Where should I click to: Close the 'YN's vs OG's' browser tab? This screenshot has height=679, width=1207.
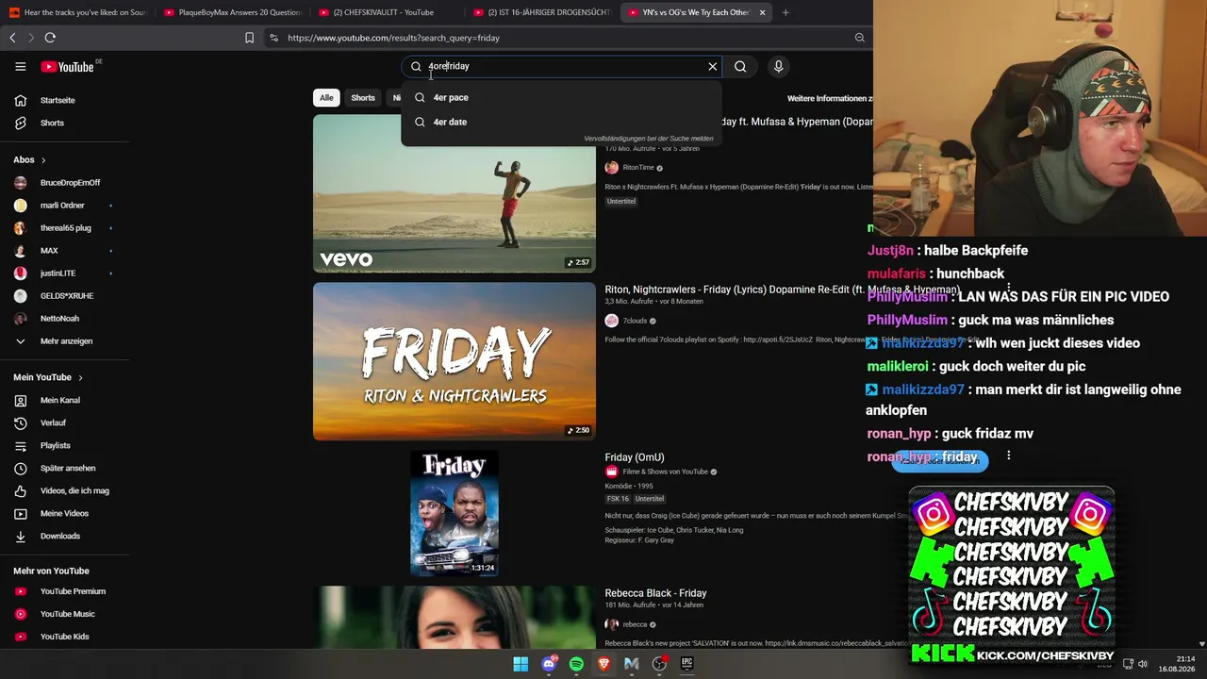tap(762, 12)
